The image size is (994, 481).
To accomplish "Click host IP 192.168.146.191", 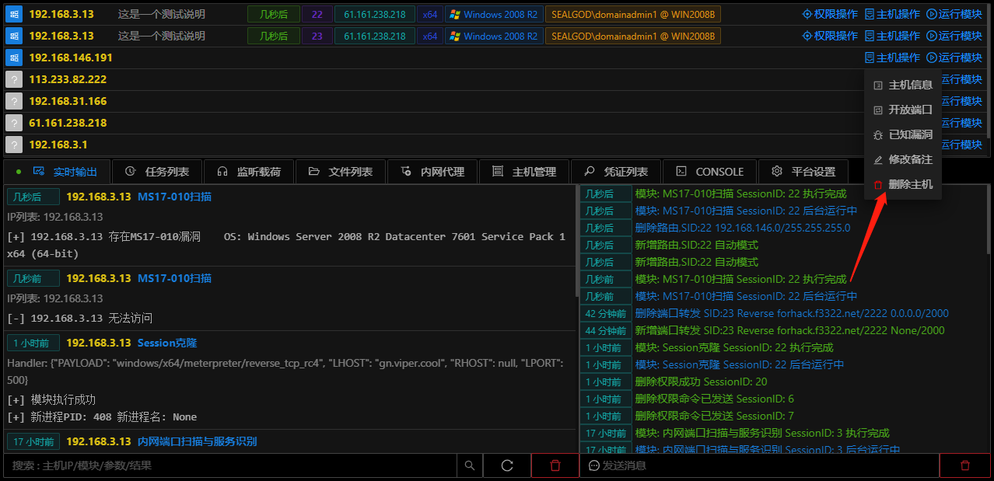I will (x=71, y=58).
